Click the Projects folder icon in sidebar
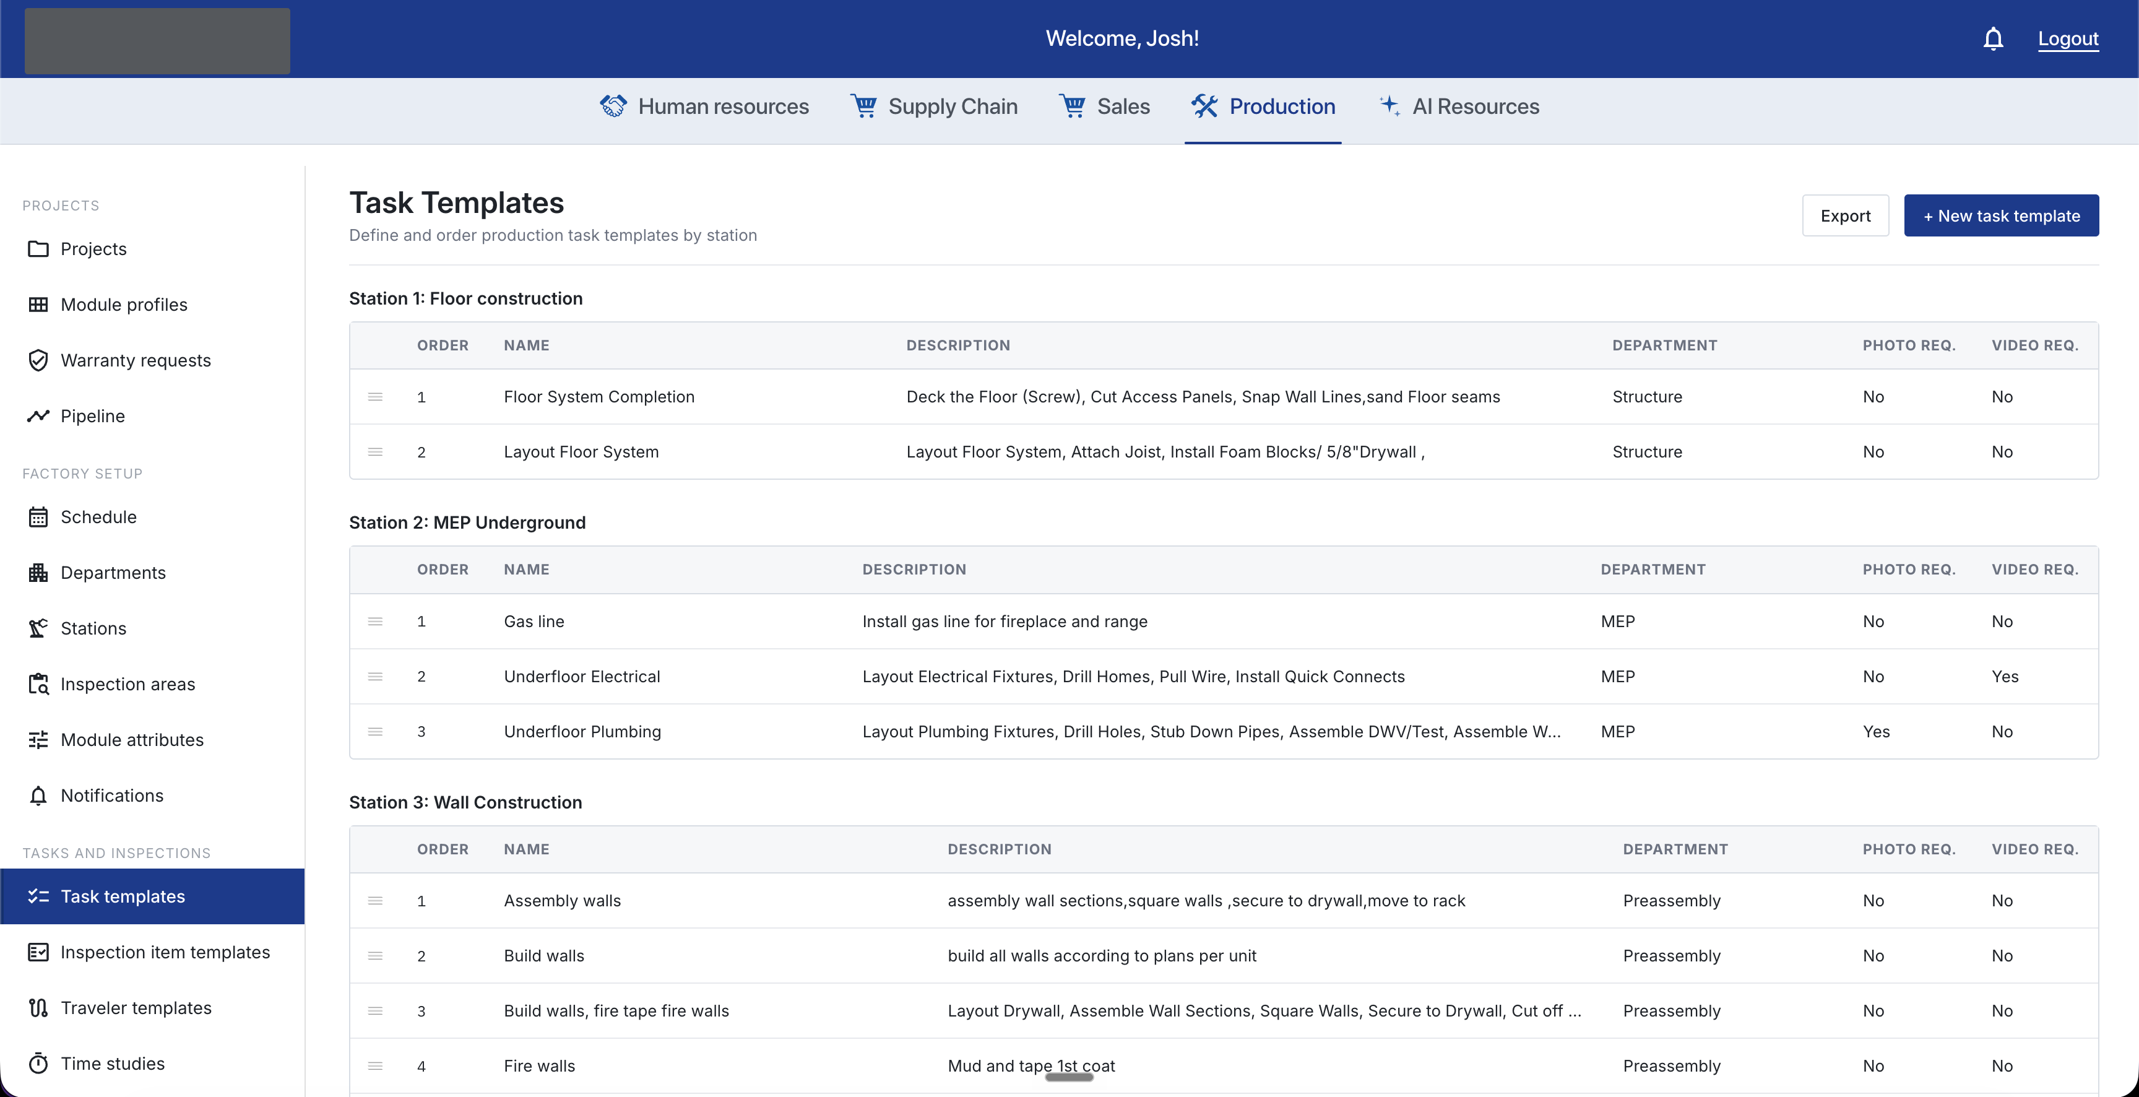Viewport: 2139px width, 1097px height. 38,248
